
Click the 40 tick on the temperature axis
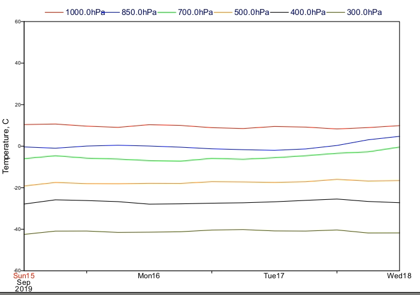point(18,63)
